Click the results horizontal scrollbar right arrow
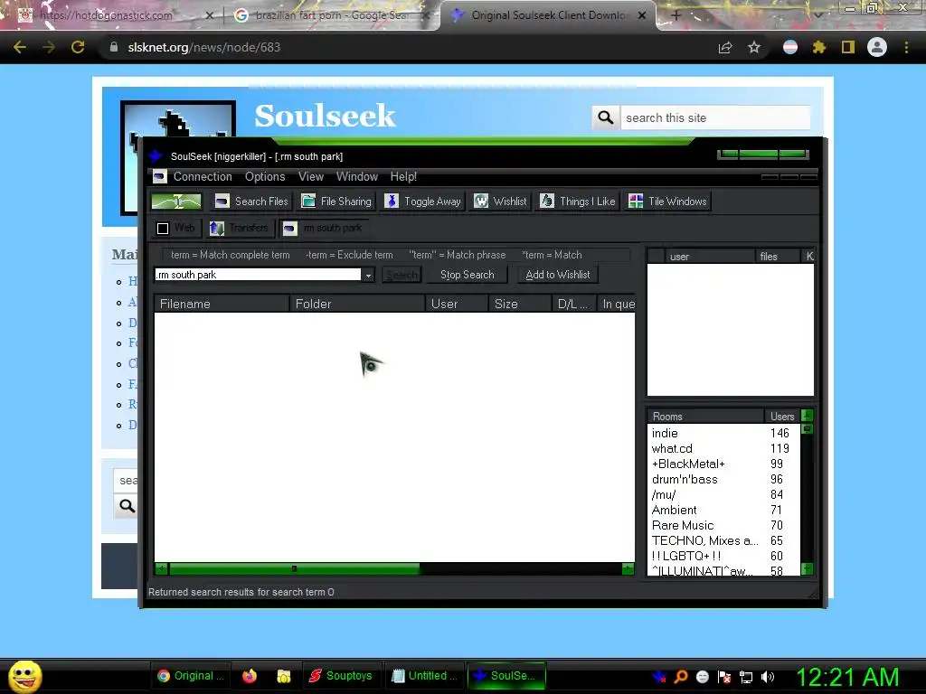This screenshot has height=694, width=926. 628,569
